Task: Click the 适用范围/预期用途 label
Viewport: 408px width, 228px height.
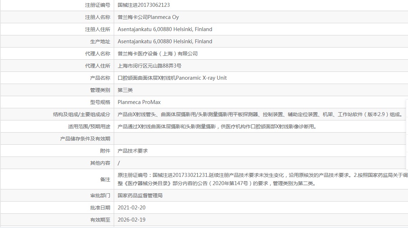Action: tap(89, 127)
